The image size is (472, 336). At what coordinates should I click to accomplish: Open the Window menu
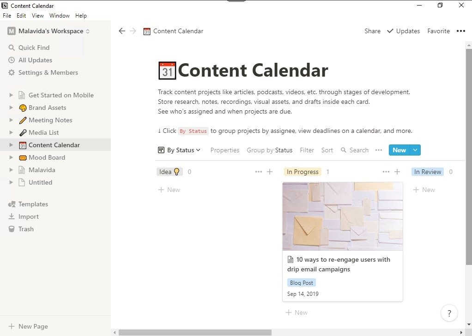tap(59, 16)
